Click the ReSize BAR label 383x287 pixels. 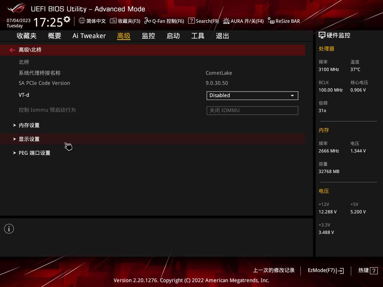coord(288,21)
